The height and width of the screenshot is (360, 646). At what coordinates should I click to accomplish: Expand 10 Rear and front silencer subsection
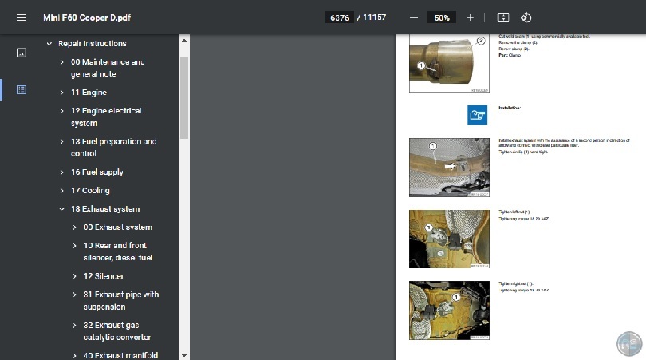click(75, 245)
